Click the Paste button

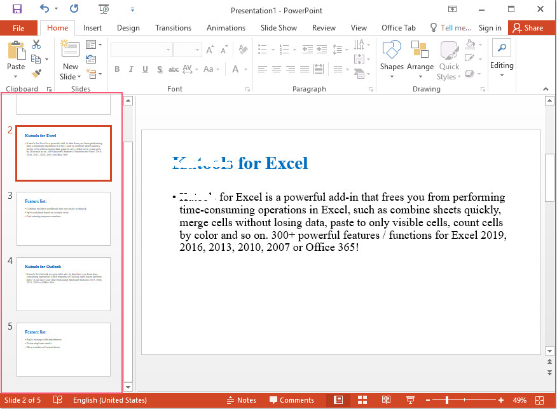point(16,59)
